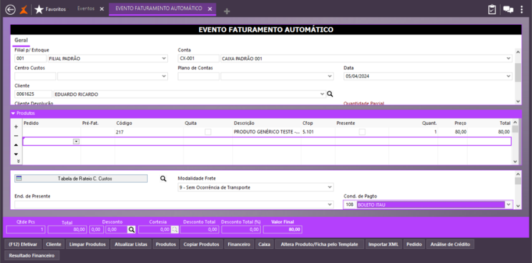Click the Cliente code field 0061625
The width and height of the screenshot is (532, 263).
point(33,94)
